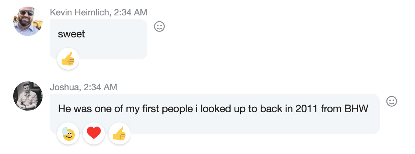Click the sender name Kevin Heimlich
415x154 pixels.
[80, 12]
